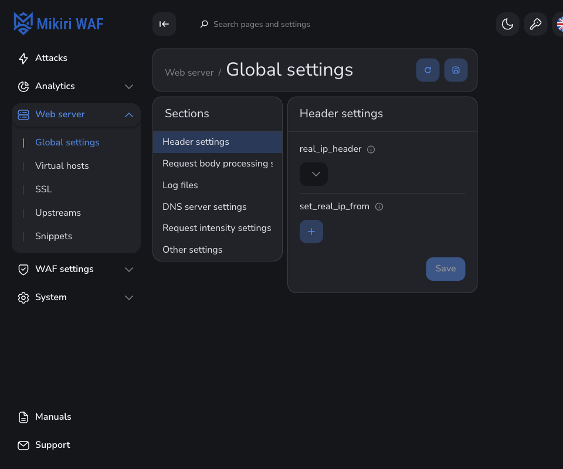Click the floppy disk save icon in the header

click(x=456, y=70)
